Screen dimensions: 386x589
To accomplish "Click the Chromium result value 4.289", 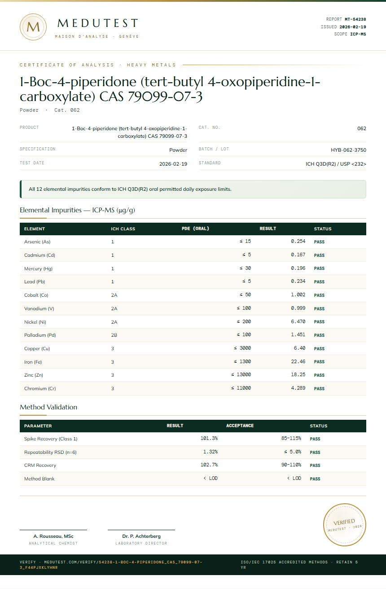I will click(298, 388).
